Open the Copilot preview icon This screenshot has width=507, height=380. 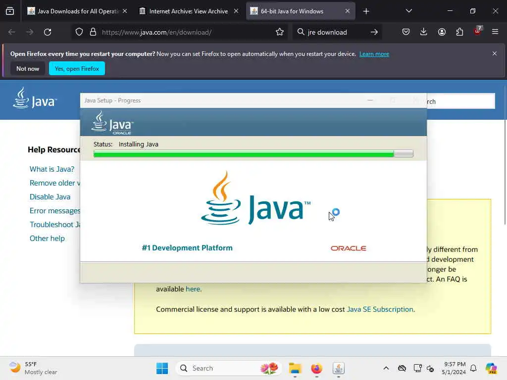[491, 368]
